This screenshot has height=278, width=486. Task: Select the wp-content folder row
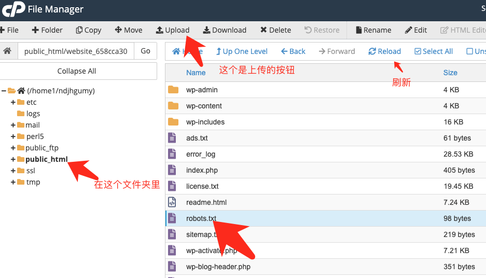coord(204,106)
